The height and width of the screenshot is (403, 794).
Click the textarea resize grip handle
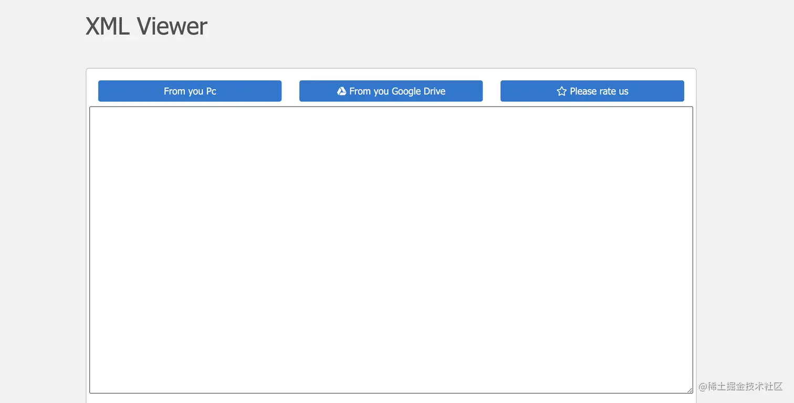pos(689,390)
